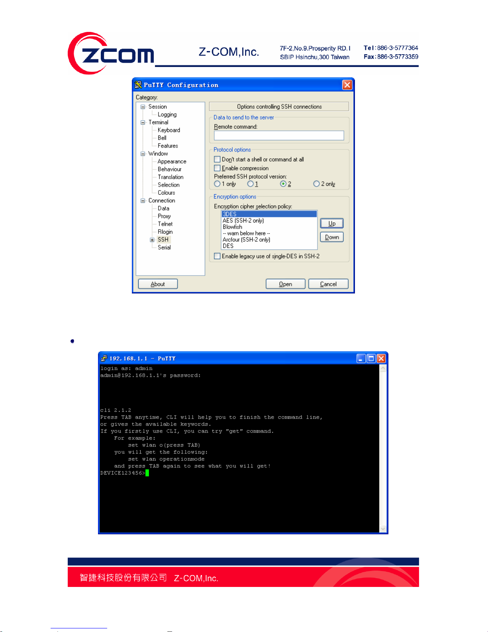488x632 pixels.
Task: Open the Data settings category
Action: pyautogui.click(x=163, y=208)
